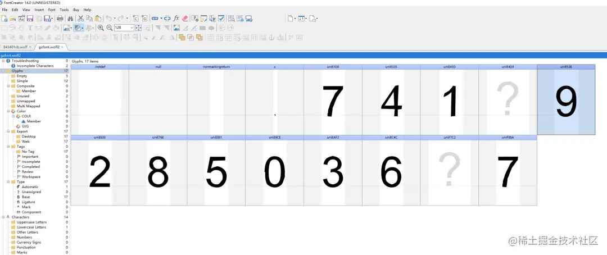Switch to the 843401cb.woff tab
Viewport: 607px width, 255px height.
[x=16, y=47]
